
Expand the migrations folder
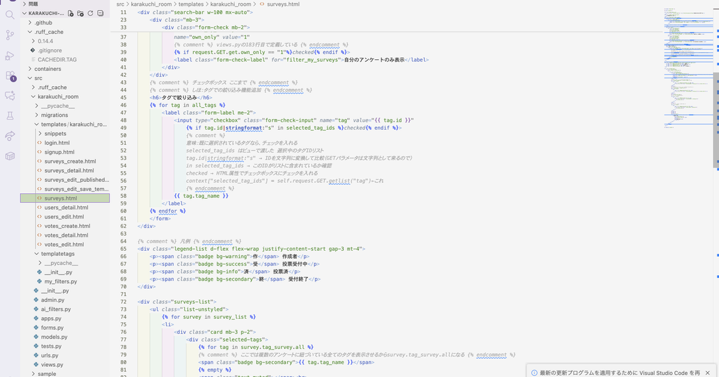coord(37,115)
